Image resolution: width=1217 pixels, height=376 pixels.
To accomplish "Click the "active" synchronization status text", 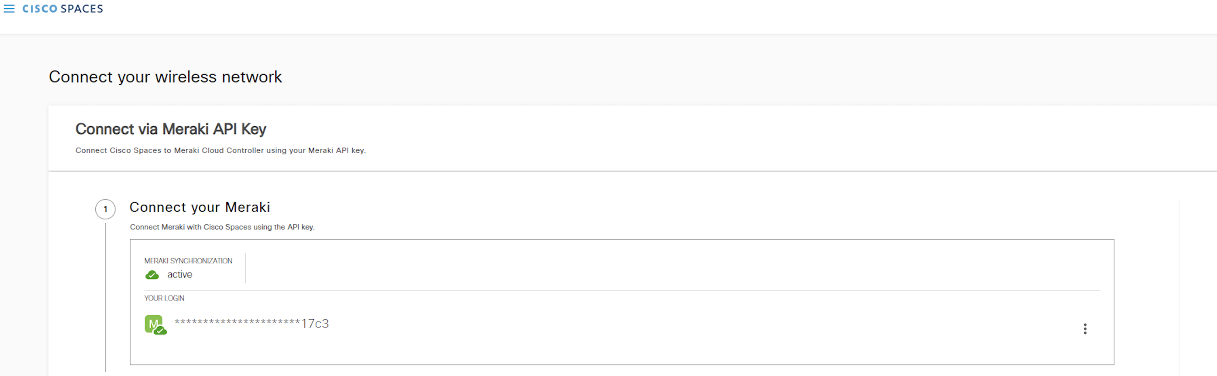I will [x=180, y=275].
